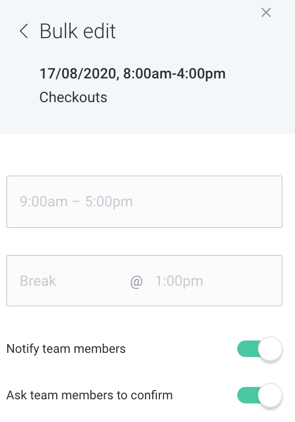Close the Bulk edit panel
Viewport: 295px width, 422px height.
tap(266, 12)
